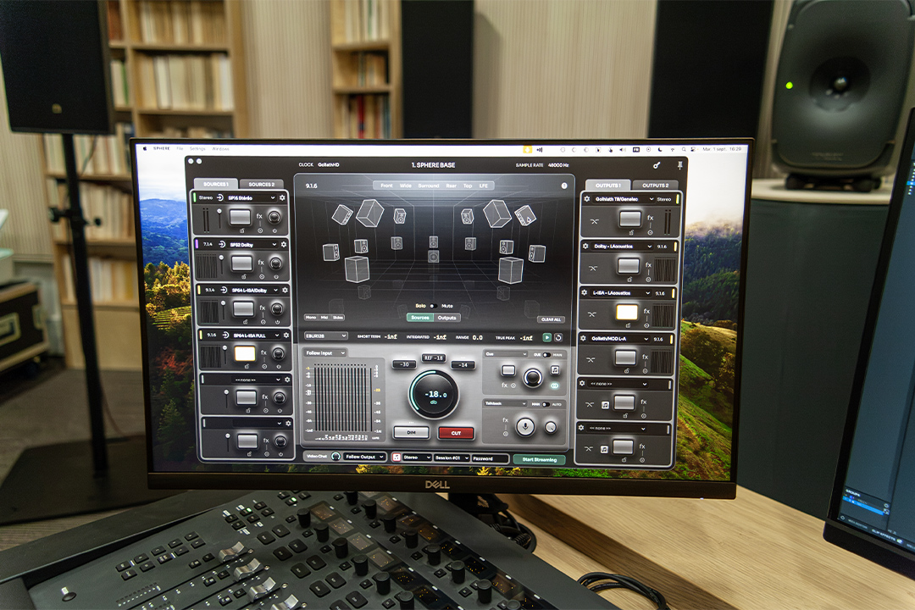Image resolution: width=915 pixels, height=610 pixels.
Task: Switch to the Sources 2 tab
Action: coord(261,184)
